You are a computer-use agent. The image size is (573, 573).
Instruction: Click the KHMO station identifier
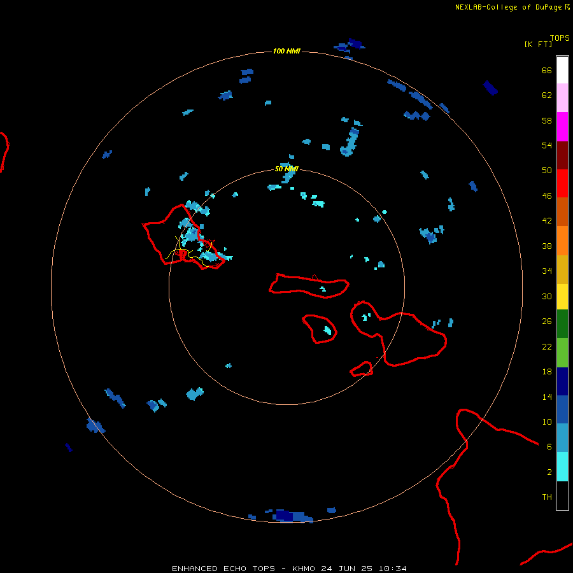[x=303, y=569]
